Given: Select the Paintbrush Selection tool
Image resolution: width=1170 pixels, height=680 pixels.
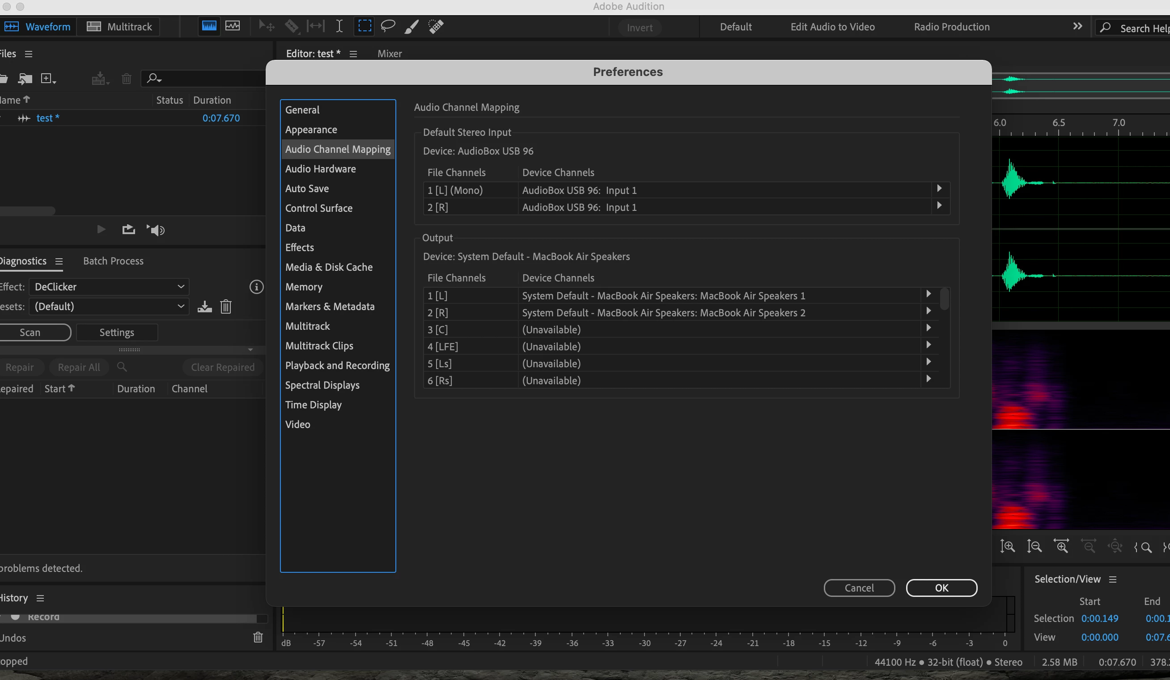Looking at the screenshot, I should coord(411,26).
